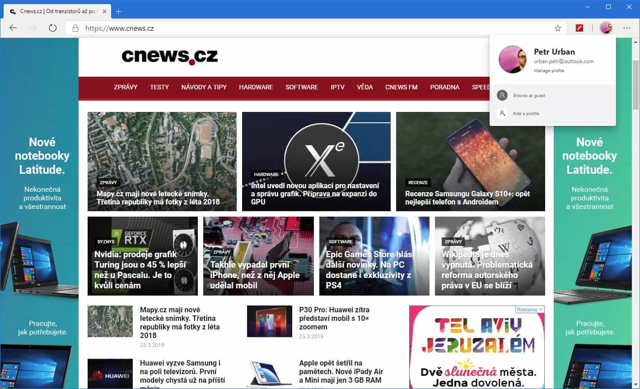Open the P30 Pro Huawei headline
640x389 pixels.
pos(334,318)
